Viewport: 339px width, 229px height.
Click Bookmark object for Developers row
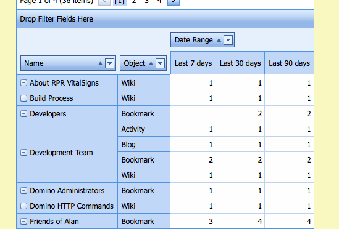[x=144, y=114]
